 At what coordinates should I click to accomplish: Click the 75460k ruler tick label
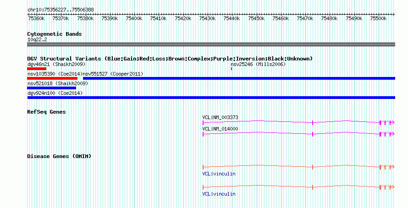281,18
